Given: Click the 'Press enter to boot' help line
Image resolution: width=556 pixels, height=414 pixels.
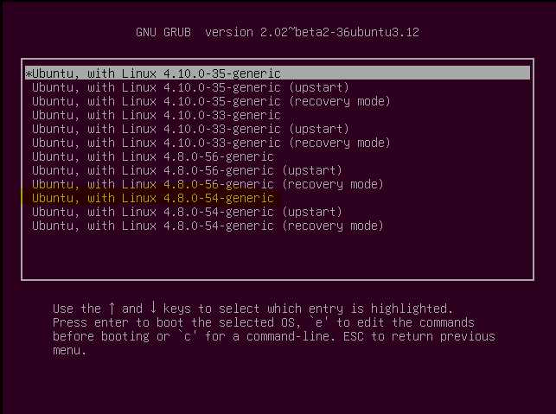Looking at the screenshot, I should click(x=264, y=322).
